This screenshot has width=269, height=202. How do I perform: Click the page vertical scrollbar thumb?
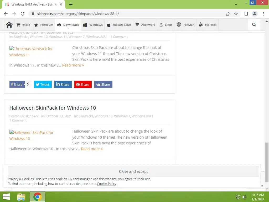267,162
